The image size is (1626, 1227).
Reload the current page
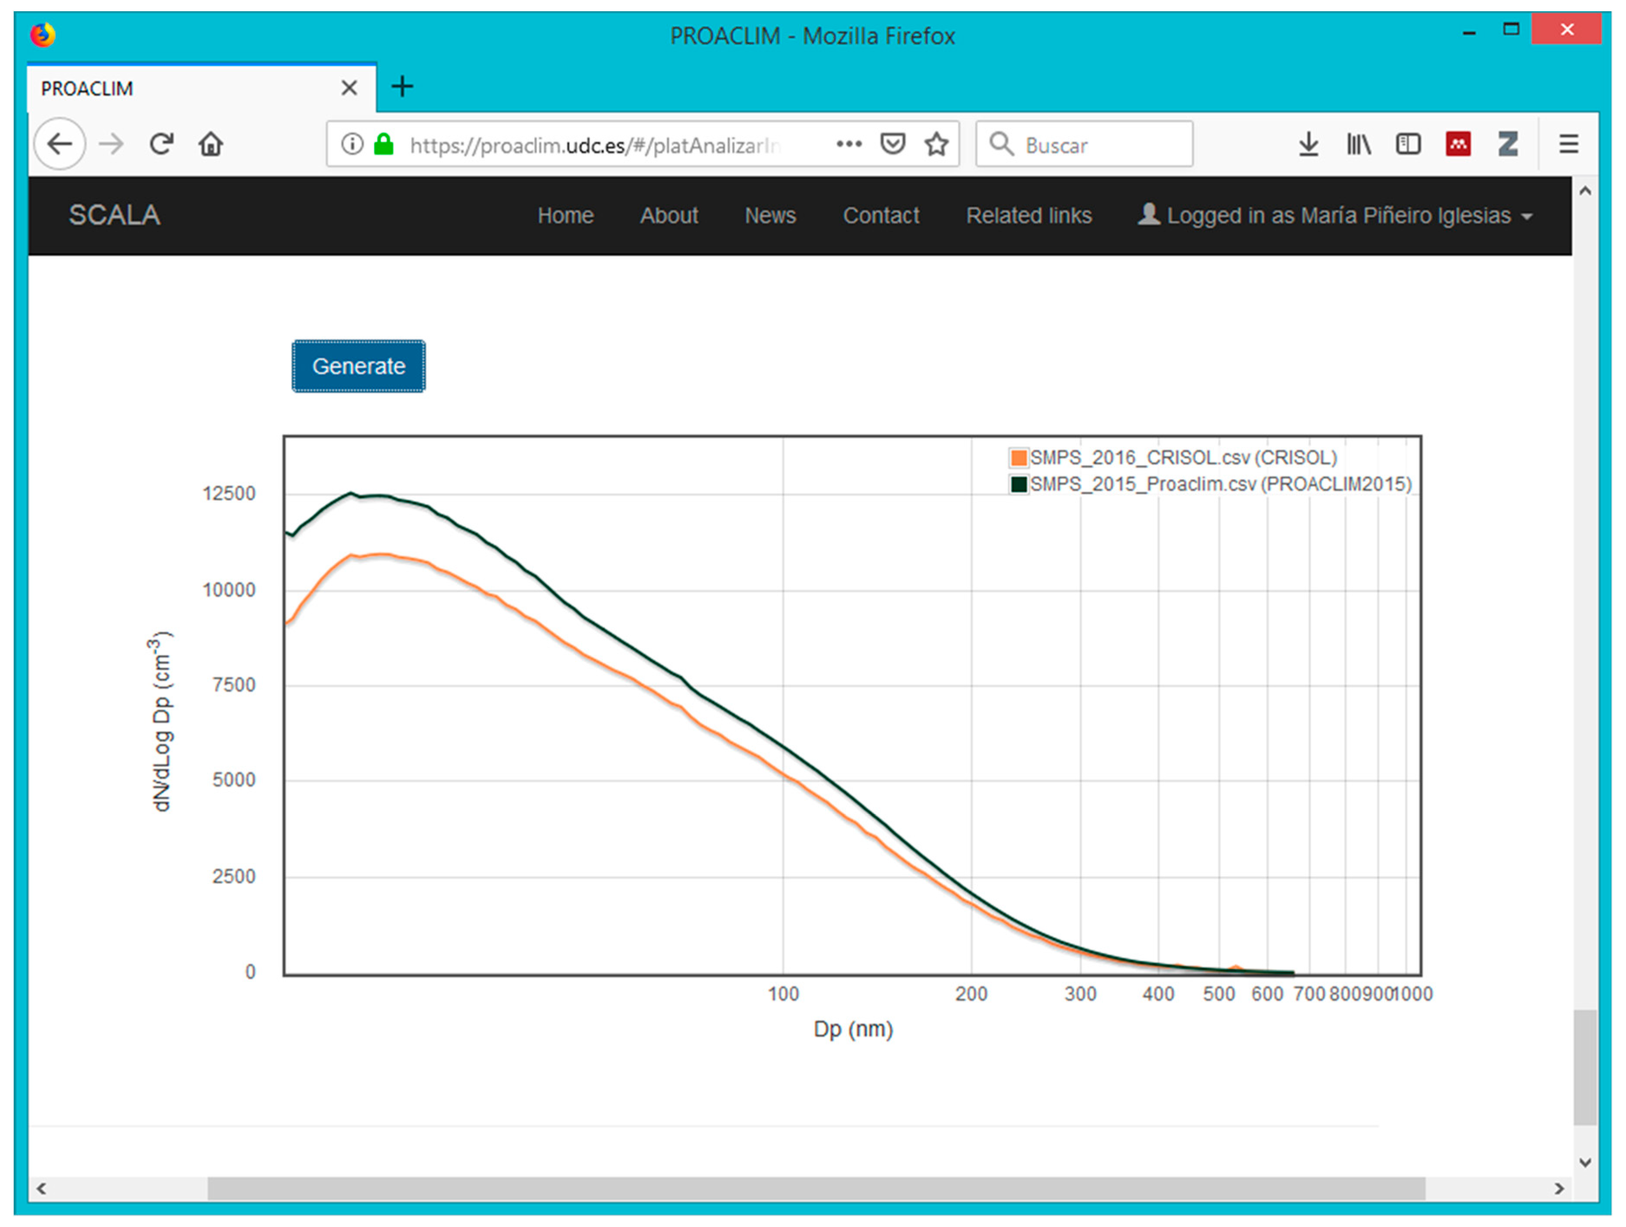click(161, 144)
